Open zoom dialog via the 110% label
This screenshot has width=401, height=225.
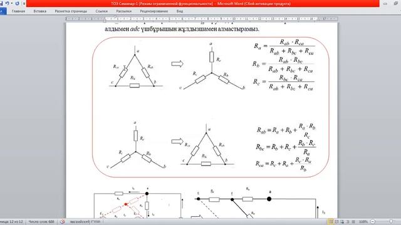(363, 222)
